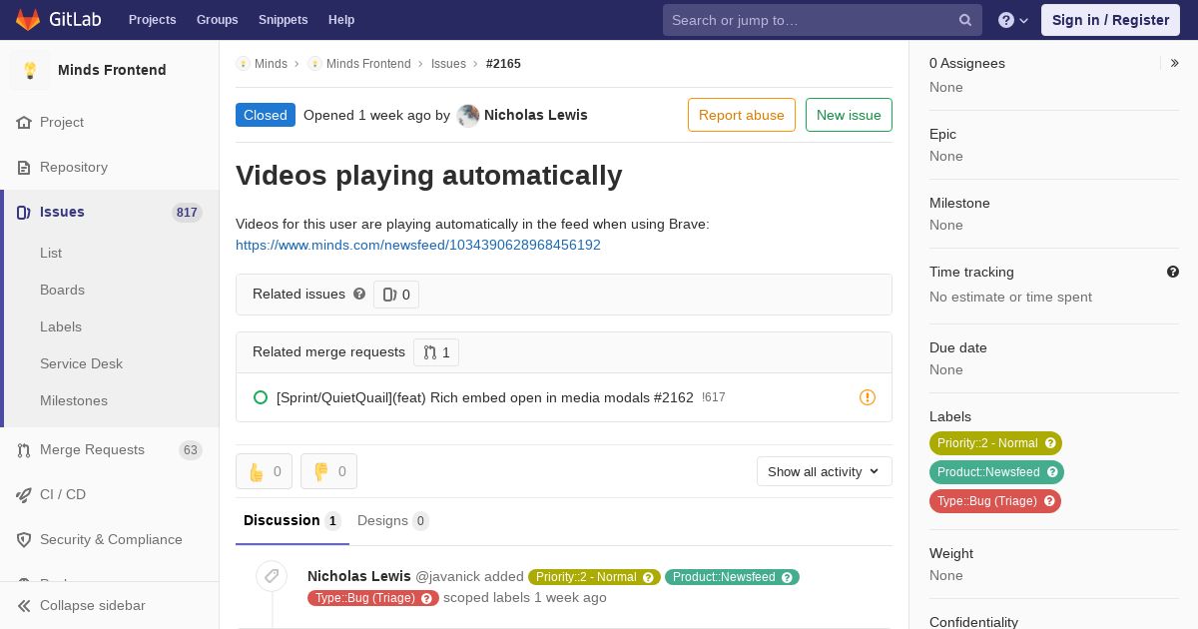Open the minds.com newsfeed link

(418, 245)
